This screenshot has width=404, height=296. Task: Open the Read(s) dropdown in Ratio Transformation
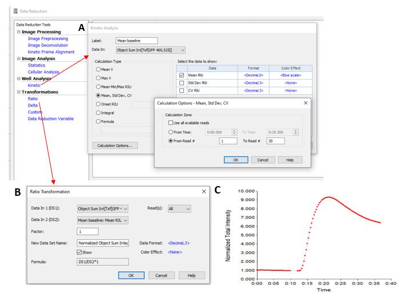pos(179,209)
